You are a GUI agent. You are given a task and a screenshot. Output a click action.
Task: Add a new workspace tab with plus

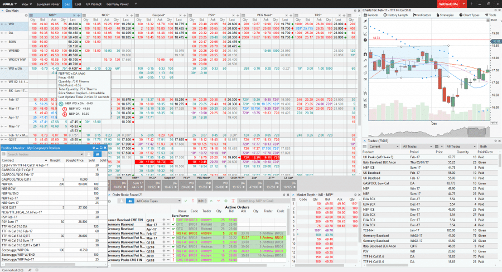(x=136, y=4)
